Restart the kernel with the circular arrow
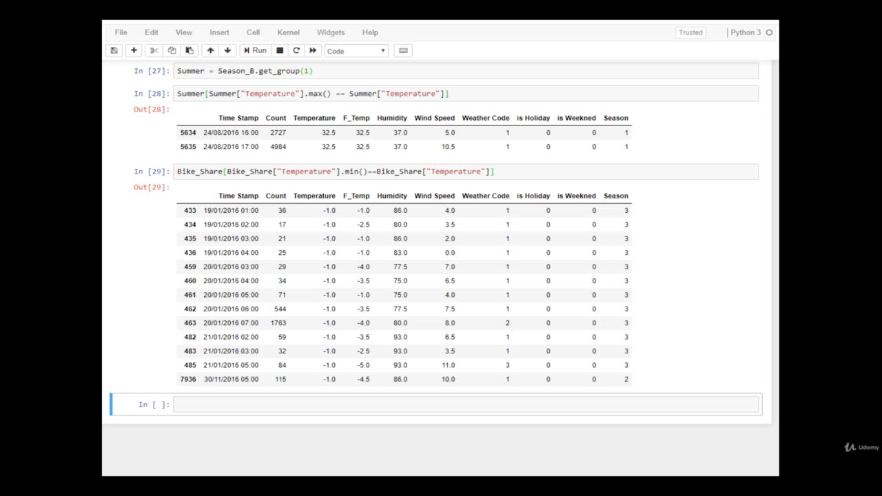The height and width of the screenshot is (496, 882). pos(296,50)
